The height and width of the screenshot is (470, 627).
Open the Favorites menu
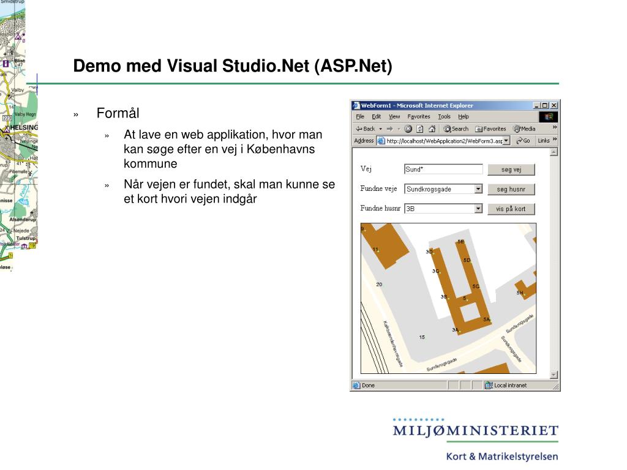419,117
